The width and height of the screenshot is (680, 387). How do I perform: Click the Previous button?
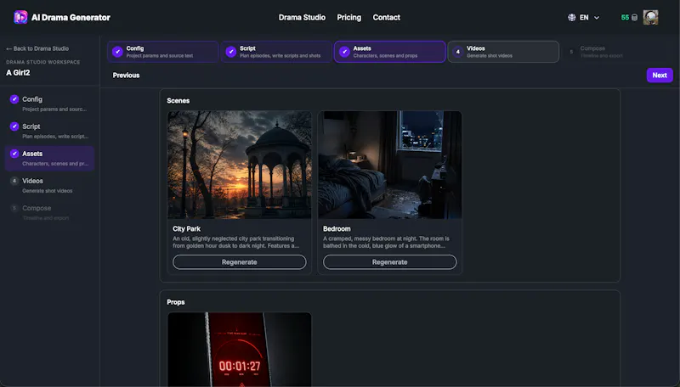(126, 76)
